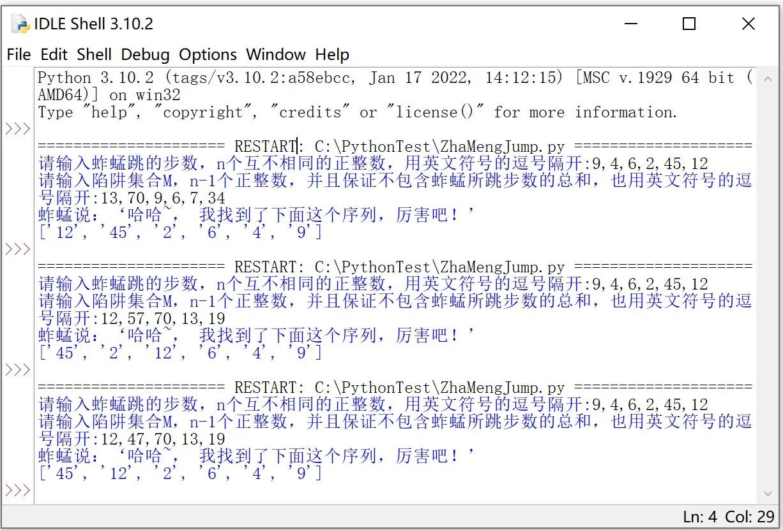
Task: Open the File menu
Action: click(18, 55)
